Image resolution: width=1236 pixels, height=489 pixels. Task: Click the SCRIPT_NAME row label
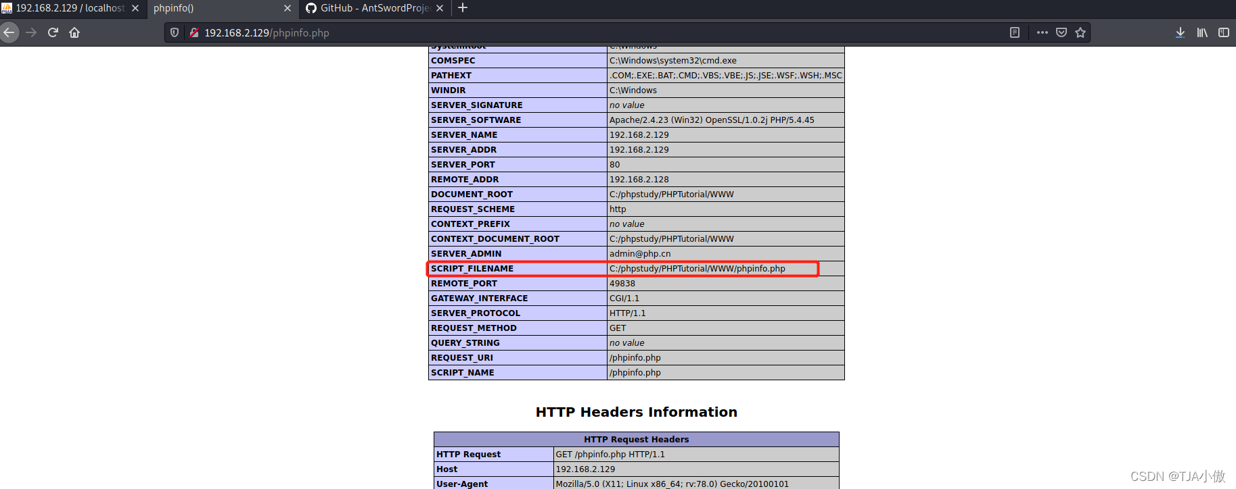(x=463, y=373)
